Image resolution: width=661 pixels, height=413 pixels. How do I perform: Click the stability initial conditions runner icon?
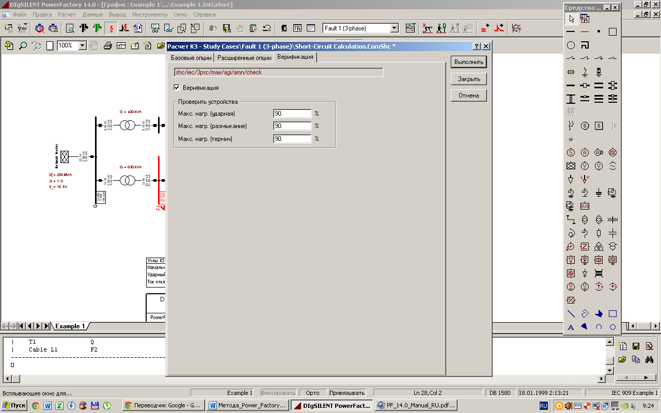click(x=428, y=28)
